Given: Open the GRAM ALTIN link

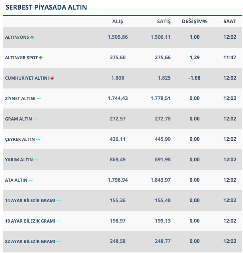Looking at the screenshot, I should (18, 119).
